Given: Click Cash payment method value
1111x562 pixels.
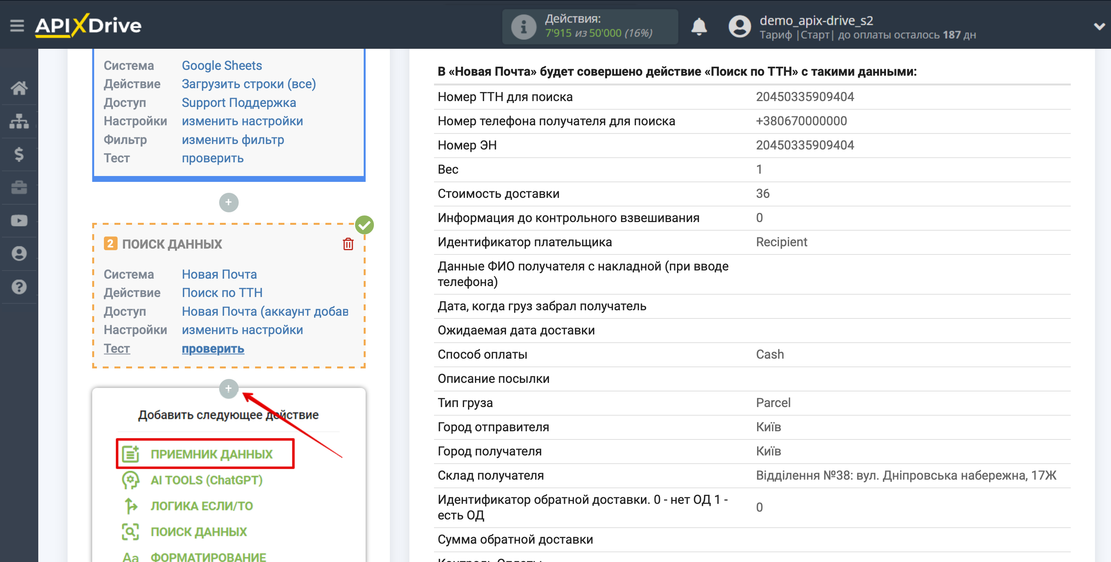Looking at the screenshot, I should (x=770, y=354).
